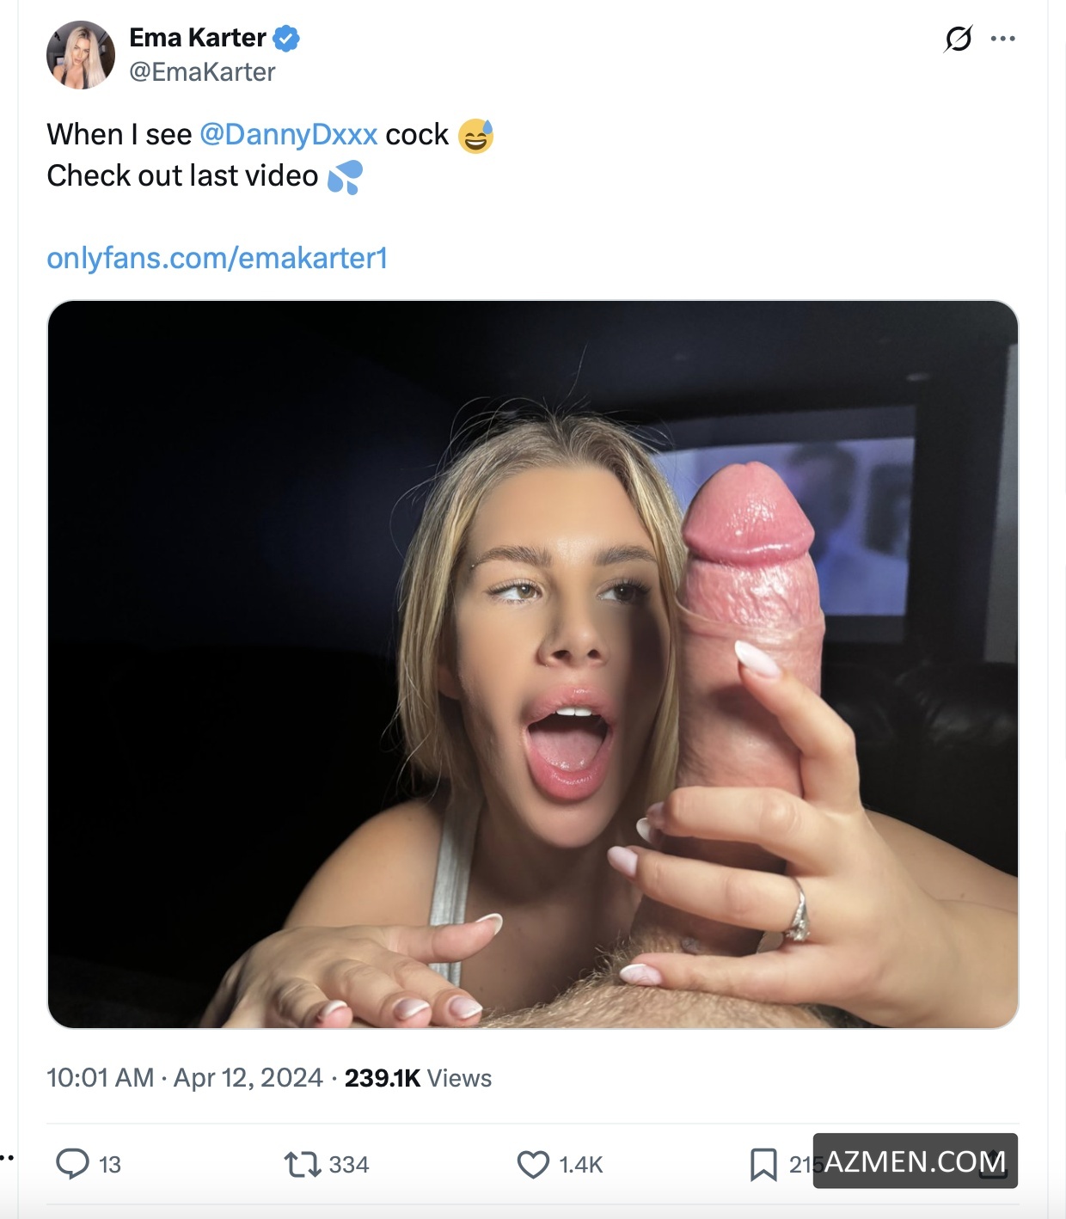
Task: Click the blue verified badge
Action: click(x=286, y=38)
